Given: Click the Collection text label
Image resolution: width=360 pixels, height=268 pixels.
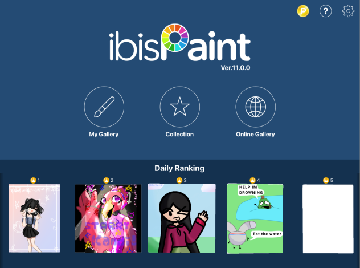Looking at the screenshot, I should pos(179,134).
